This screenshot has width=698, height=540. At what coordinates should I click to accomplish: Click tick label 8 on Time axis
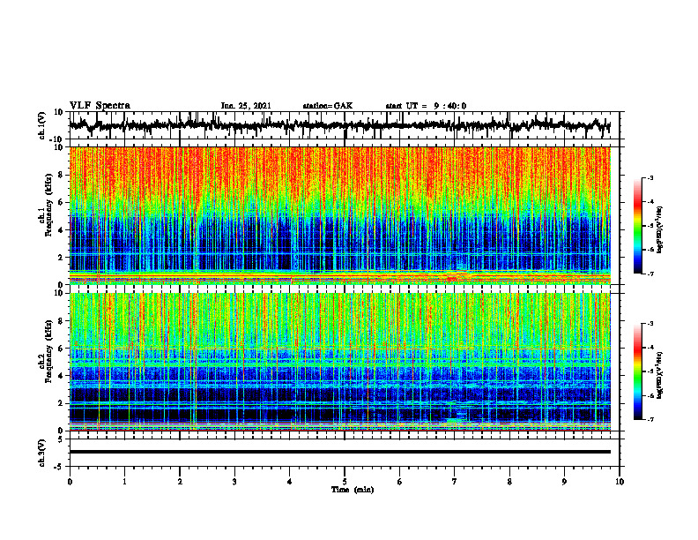click(x=509, y=482)
